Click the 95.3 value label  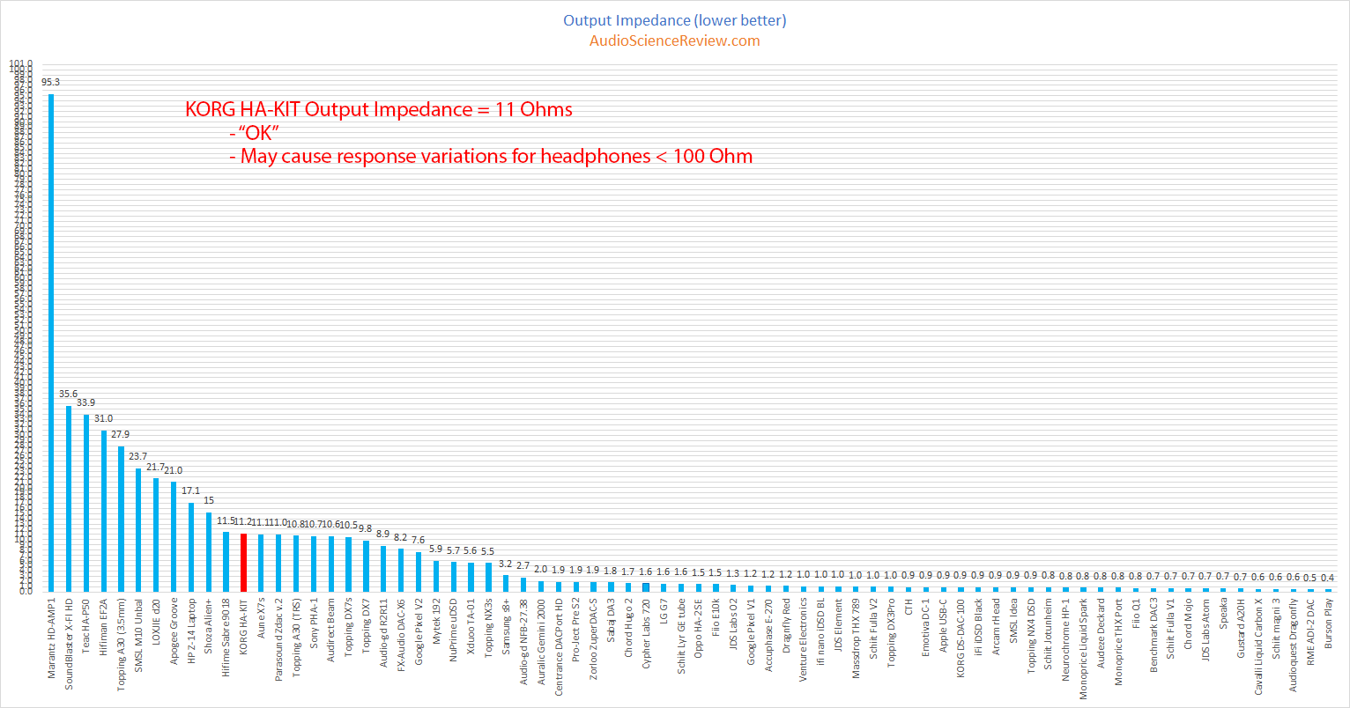tap(50, 83)
